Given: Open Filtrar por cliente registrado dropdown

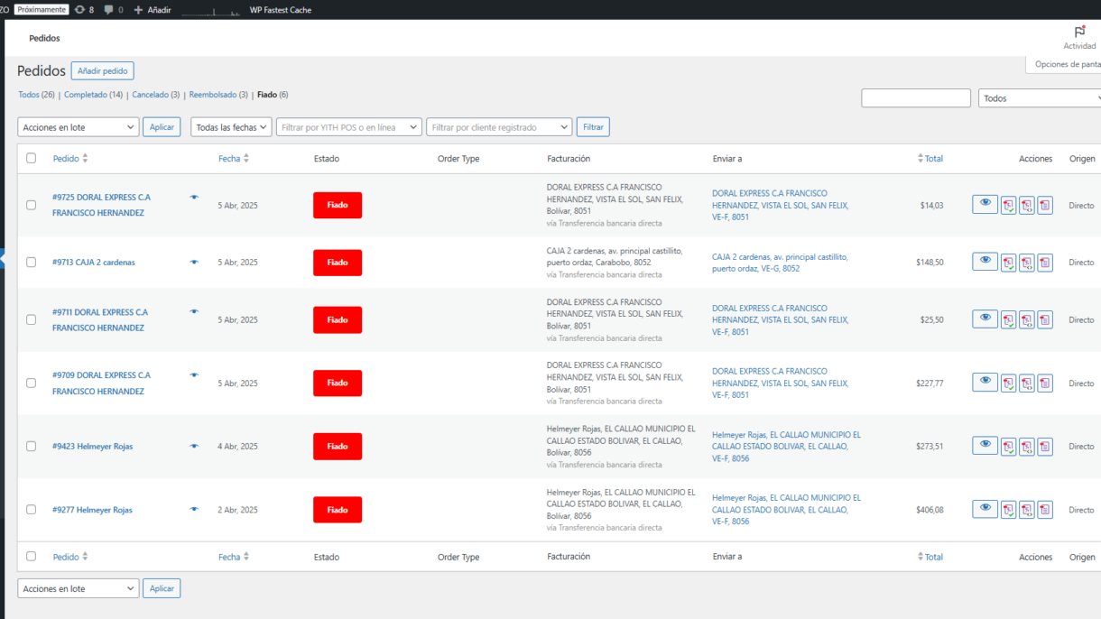Looking at the screenshot, I should [499, 127].
